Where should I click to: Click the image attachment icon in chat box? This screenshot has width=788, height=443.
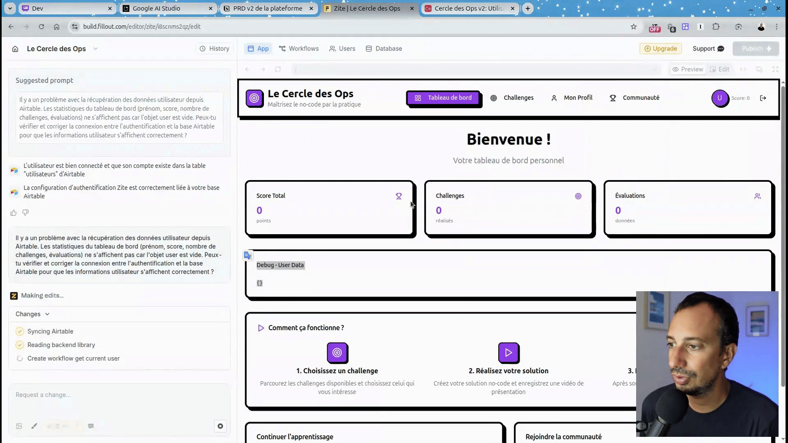(x=19, y=426)
